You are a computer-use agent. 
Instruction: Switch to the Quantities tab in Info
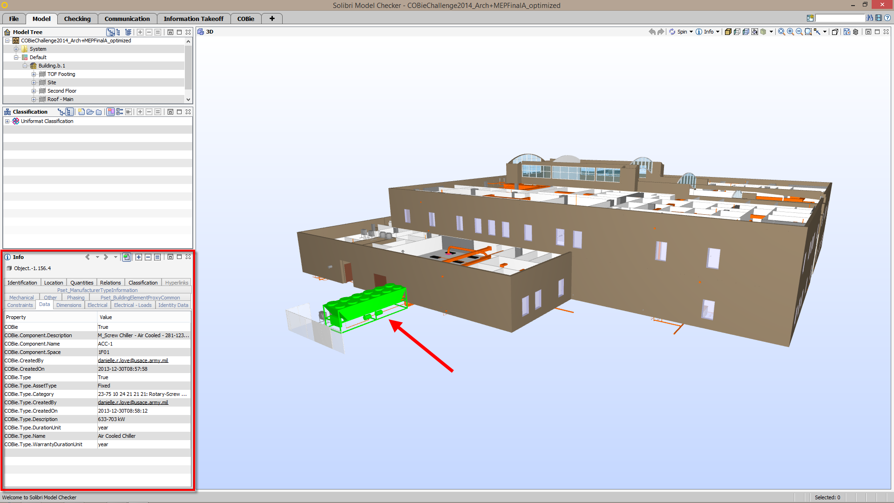[x=81, y=283]
